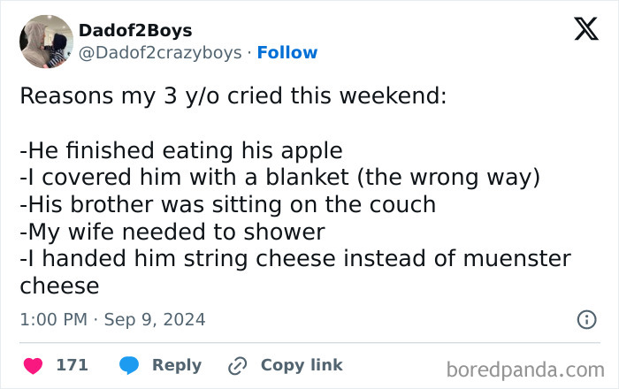The height and width of the screenshot is (389, 619).
Task: Click the chain link icon
Action: (x=236, y=365)
